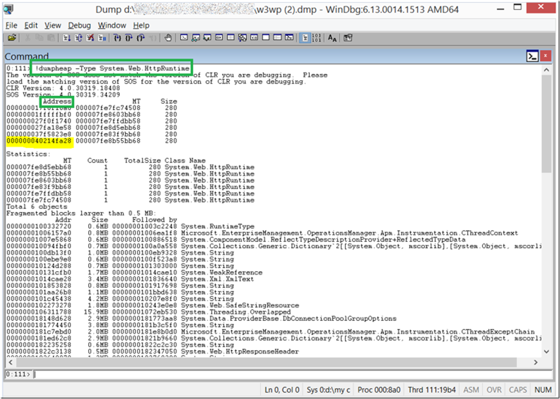Open the Locals window icon
This screenshot has width=560, height=399.
(208, 38)
